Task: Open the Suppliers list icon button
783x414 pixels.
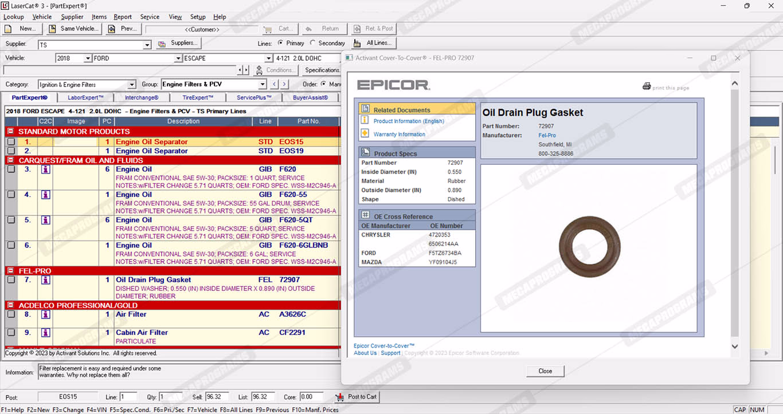Action: coord(162,44)
